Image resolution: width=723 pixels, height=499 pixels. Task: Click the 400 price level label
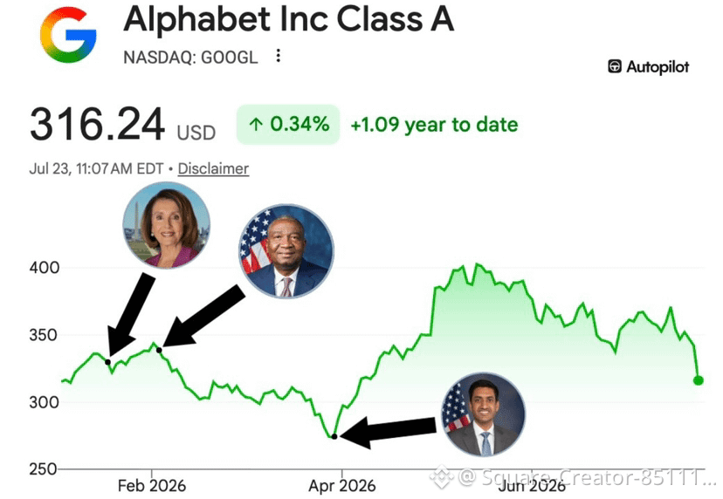(x=45, y=268)
